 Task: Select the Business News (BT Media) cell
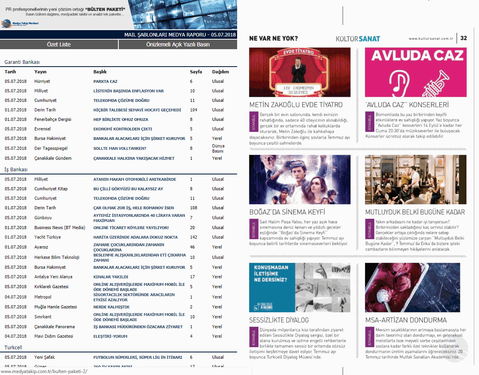click(x=60, y=228)
